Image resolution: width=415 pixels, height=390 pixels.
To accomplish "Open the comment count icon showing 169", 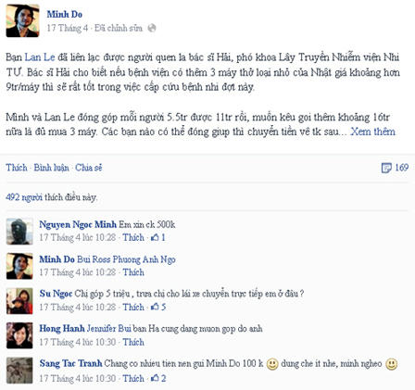I will pyautogui.click(x=386, y=168).
